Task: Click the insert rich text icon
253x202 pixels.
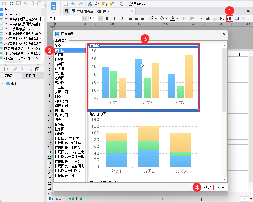Action: [x=215, y=19]
